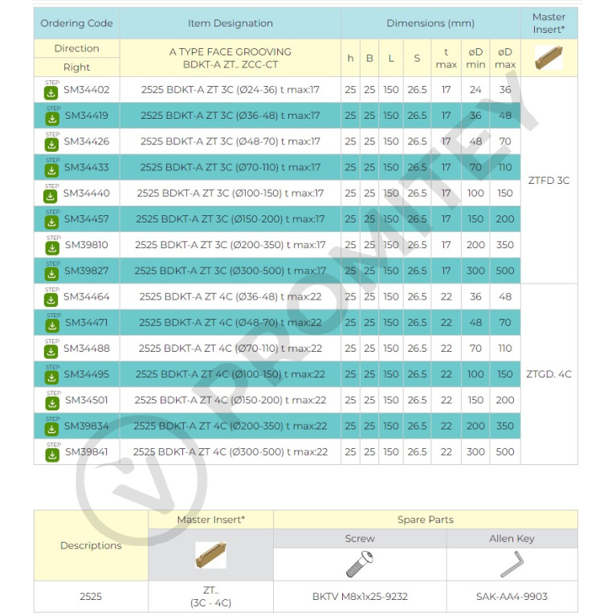The image size is (616, 616).
Task: Download STEP file for SM39841
Action: click(52, 455)
